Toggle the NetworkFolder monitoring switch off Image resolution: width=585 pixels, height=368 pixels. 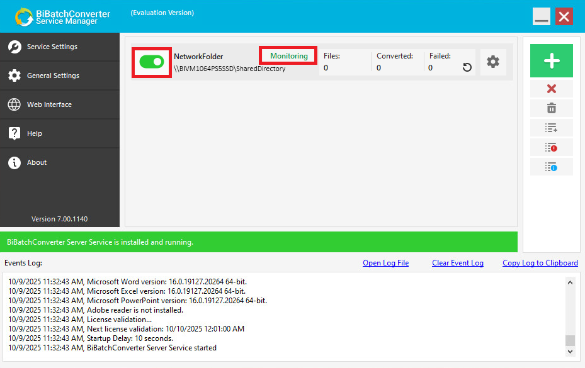pos(151,62)
